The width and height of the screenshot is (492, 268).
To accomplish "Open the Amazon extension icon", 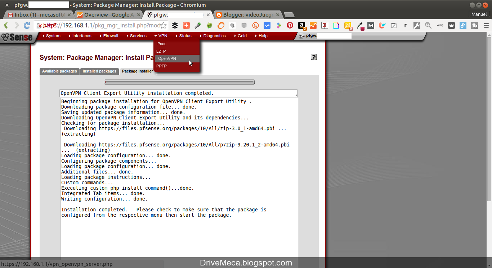I will point(301,26).
